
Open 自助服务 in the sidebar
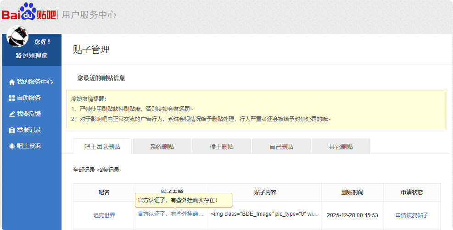click(29, 98)
